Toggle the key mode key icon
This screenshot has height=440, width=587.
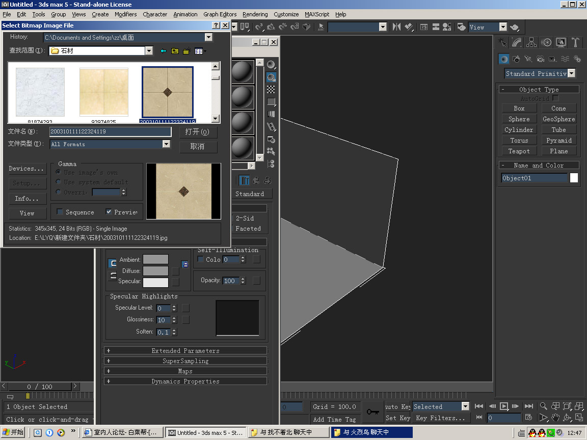372,412
